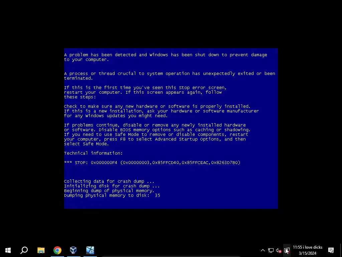Switch to Google Chrome on the taskbar

[57, 250]
